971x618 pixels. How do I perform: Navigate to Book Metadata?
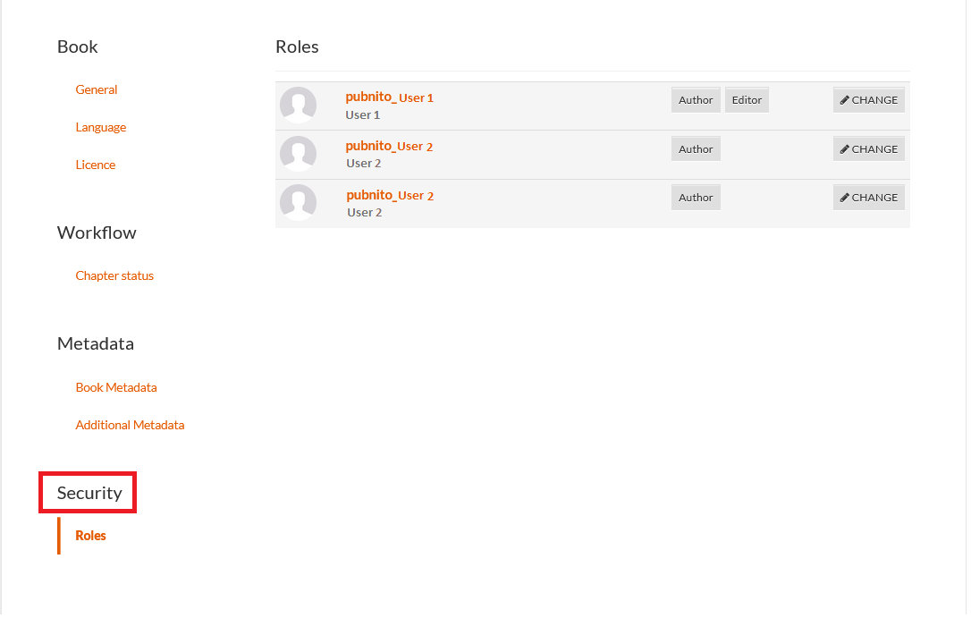(116, 387)
